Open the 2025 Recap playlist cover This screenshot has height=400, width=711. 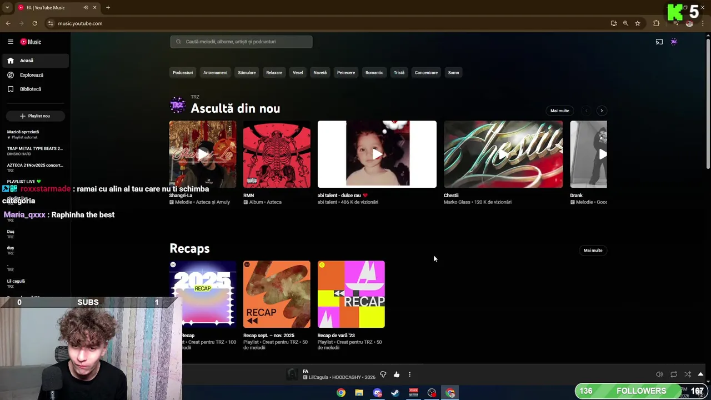click(203, 294)
